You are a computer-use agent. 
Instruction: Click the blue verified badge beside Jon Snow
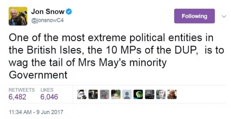(x=69, y=12)
